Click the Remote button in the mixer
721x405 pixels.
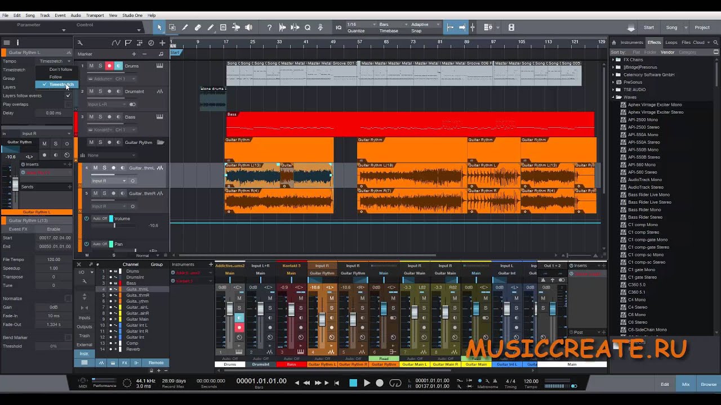pyautogui.click(x=156, y=363)
